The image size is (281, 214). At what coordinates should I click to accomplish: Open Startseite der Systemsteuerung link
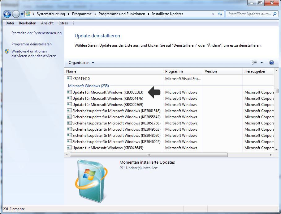(x=37, y=33)
